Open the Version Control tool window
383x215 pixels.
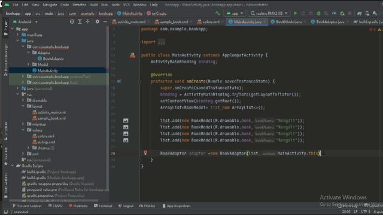[27, 206]
